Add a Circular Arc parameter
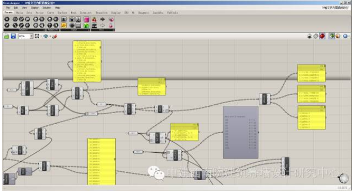354x193 pixels. click(x=15, y=25)
